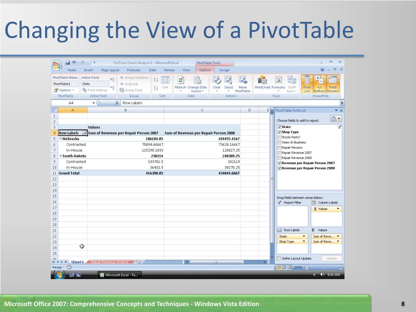This screenshot has width=416, height=312.
Task: Switch to Normal view in status bar
Action: [278, 267]
